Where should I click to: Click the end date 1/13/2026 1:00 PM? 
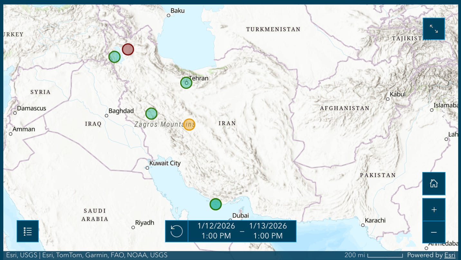(x=268, y=231)
